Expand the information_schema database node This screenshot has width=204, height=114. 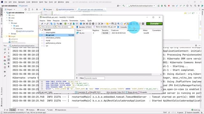pos(42,38)
